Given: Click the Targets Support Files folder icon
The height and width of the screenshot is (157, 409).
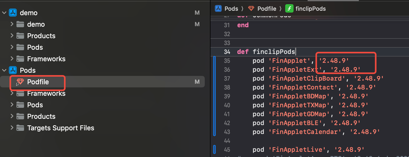Looking at the screenshot, I should pos(20,128).
